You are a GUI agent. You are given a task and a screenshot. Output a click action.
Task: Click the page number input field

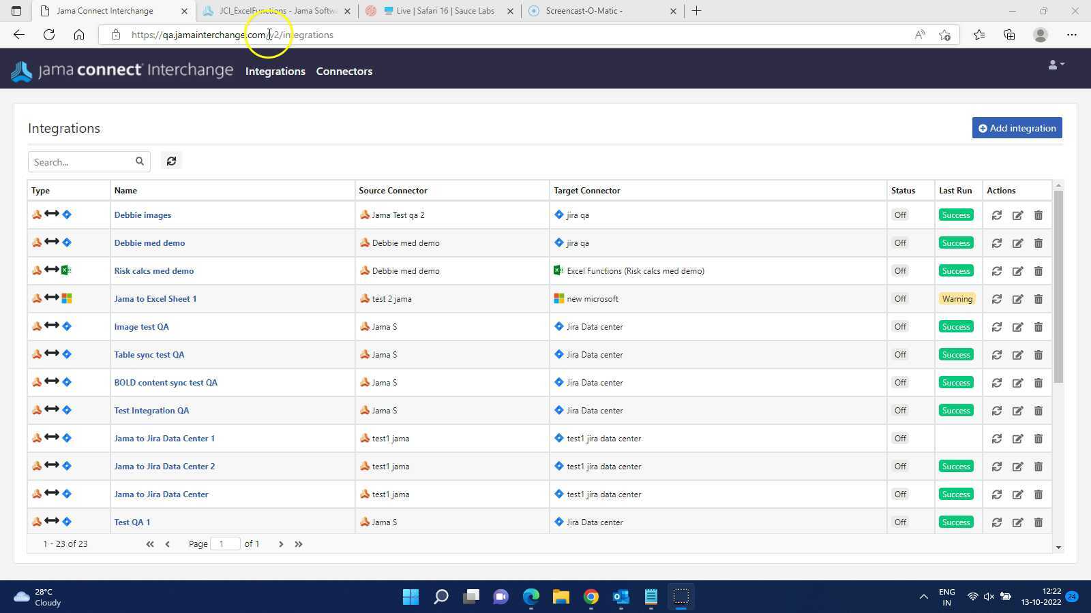pyautogui.click(x=225, y=544)
